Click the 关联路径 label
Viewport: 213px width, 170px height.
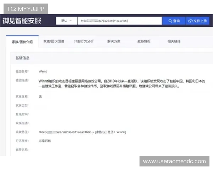(22, 132)
